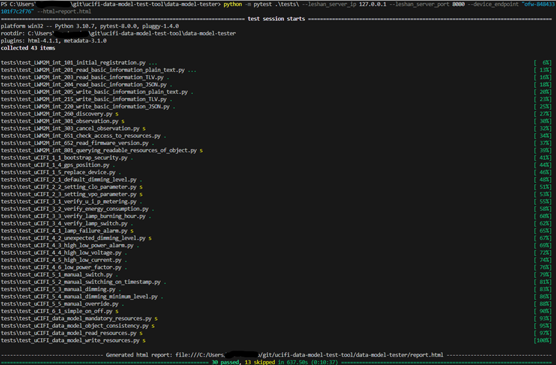Click test_uCIFI_5_5_manual_override.py
Viewport: 556px width, 365px height.
click(59, 304)
